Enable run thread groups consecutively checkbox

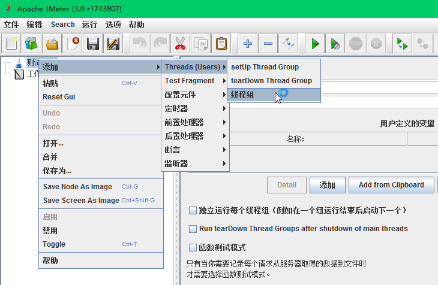(193, 210)
